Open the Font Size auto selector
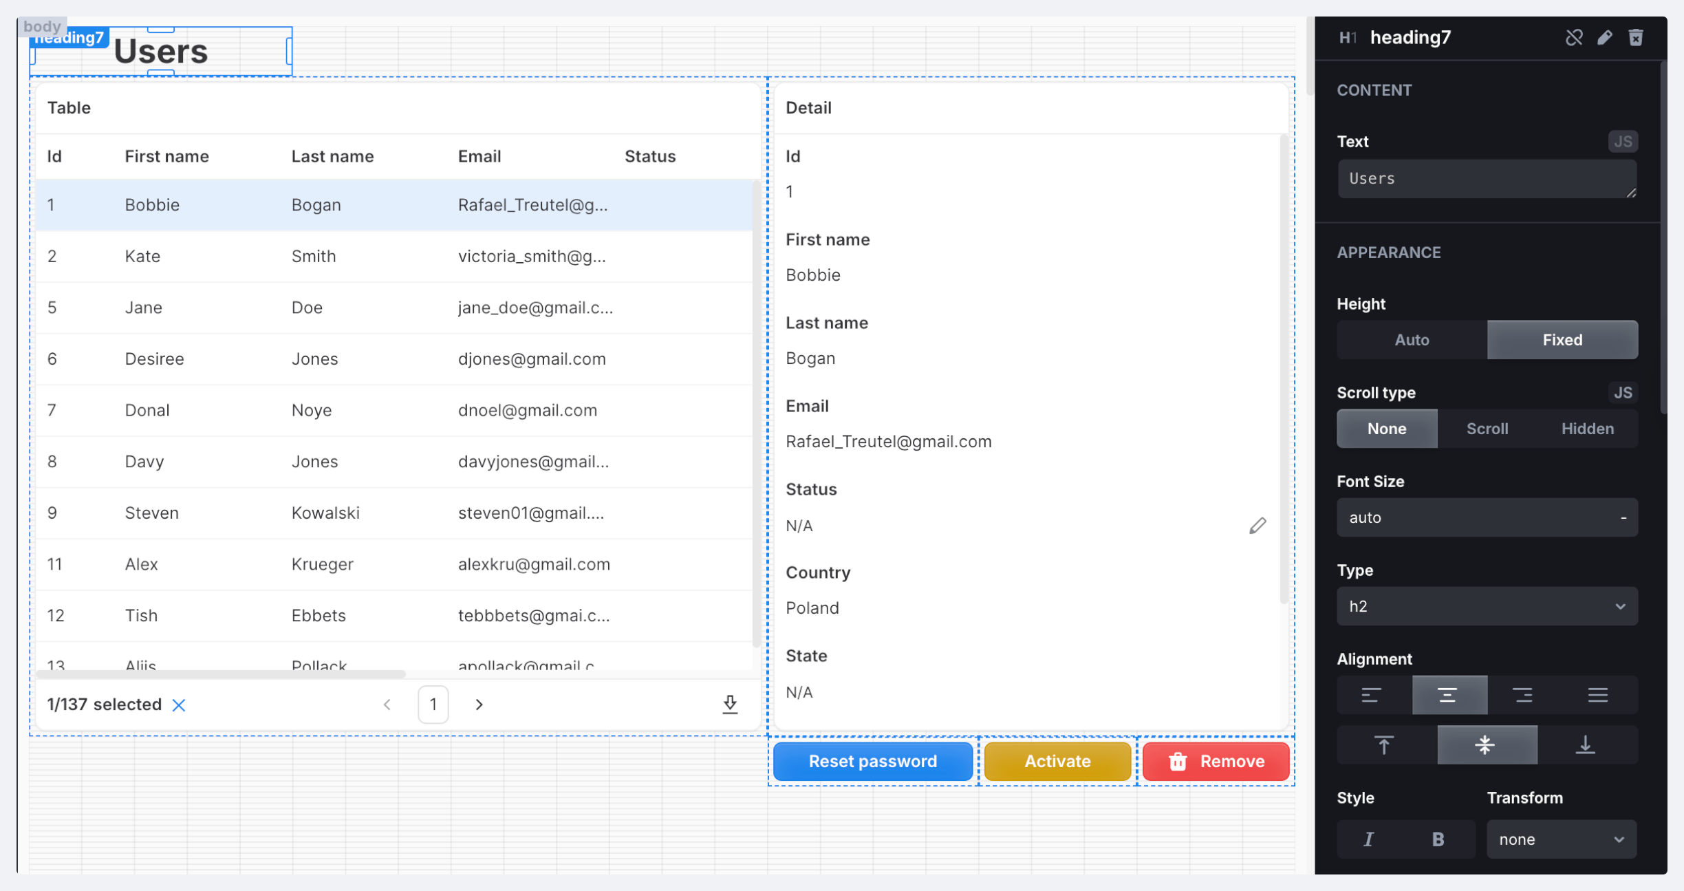Viewport: 1684px width, 891px height. pyautogui.click(x=1487, y=517)
